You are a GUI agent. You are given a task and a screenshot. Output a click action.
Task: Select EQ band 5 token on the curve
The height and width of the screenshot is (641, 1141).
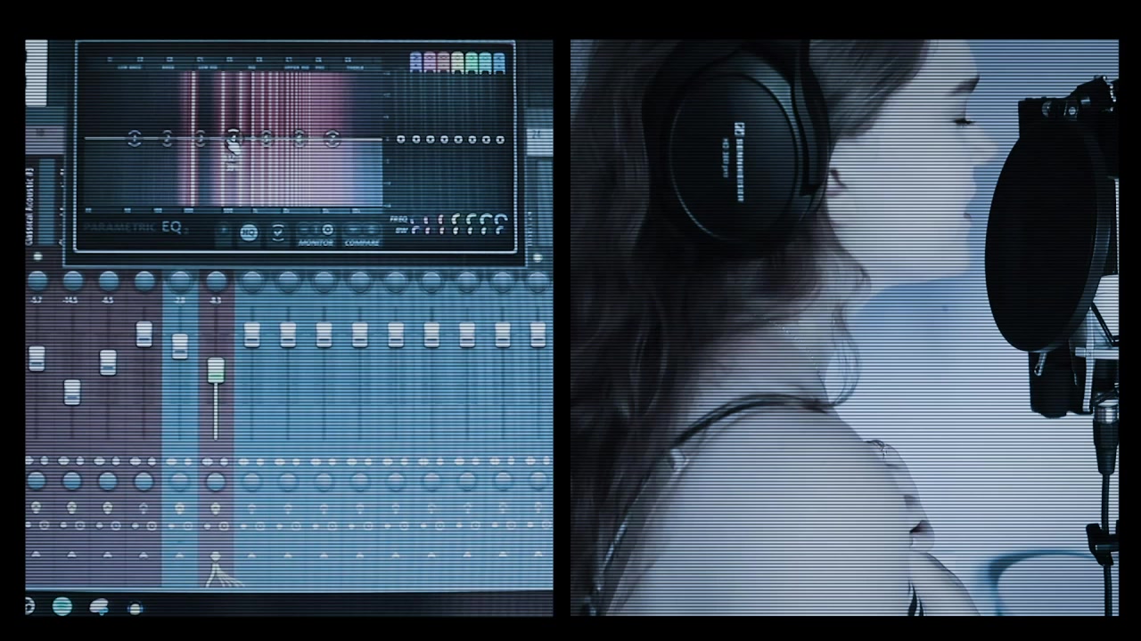click(x=267, y=138)
